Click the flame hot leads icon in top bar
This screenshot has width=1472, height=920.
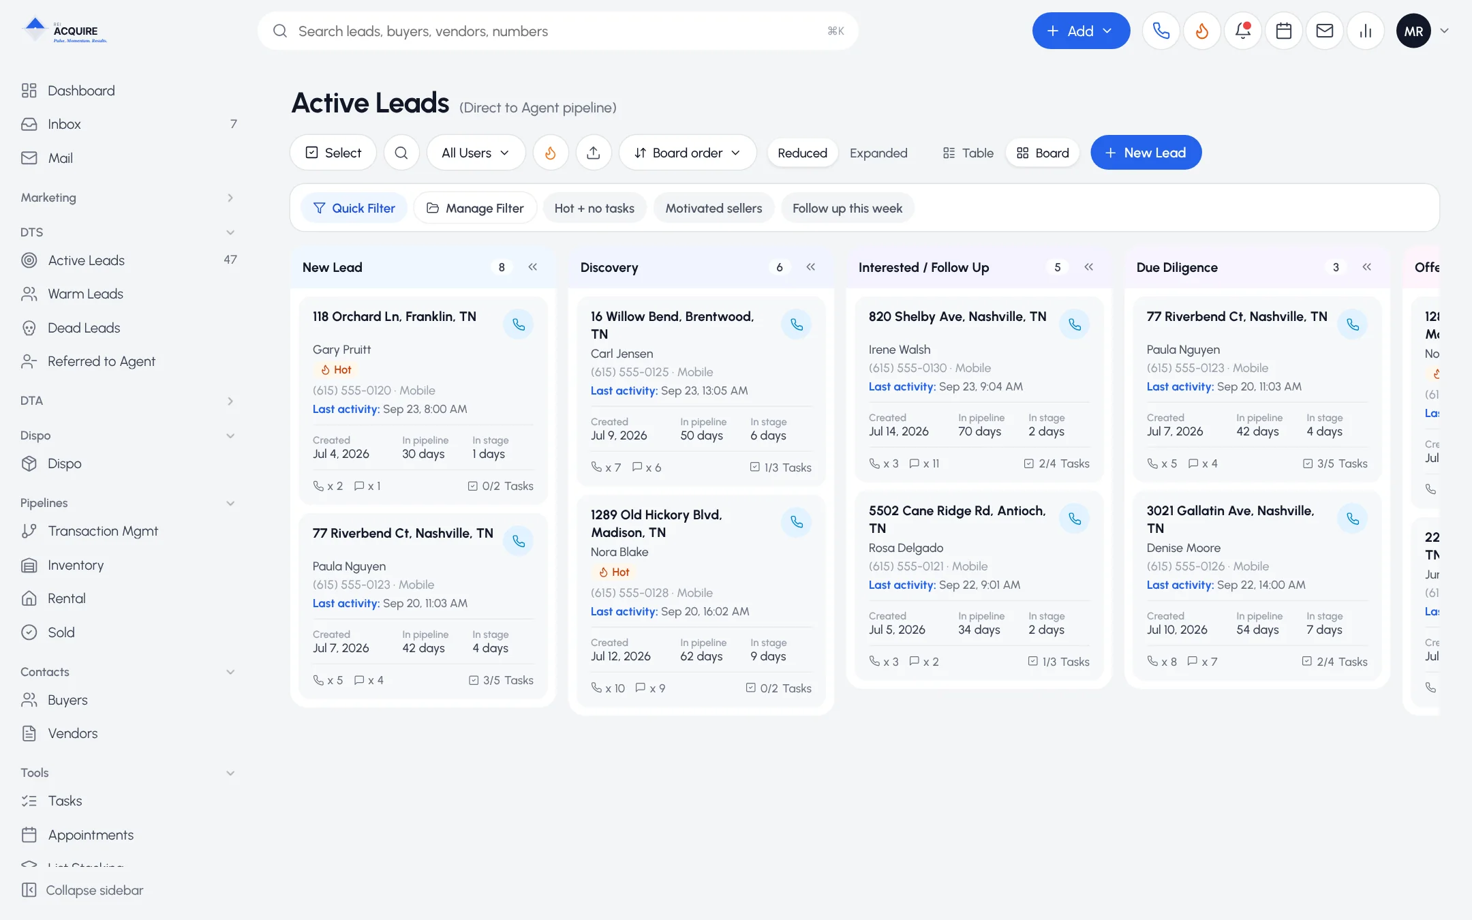(1202, 31)
